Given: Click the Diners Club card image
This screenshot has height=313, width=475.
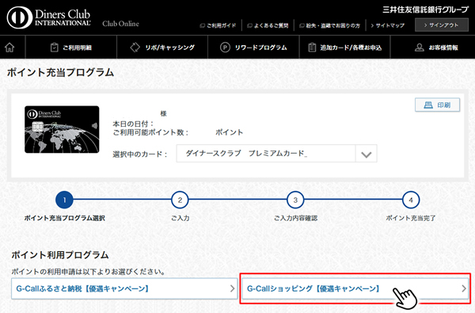Looking at the screenshot, I should point(62,129).
